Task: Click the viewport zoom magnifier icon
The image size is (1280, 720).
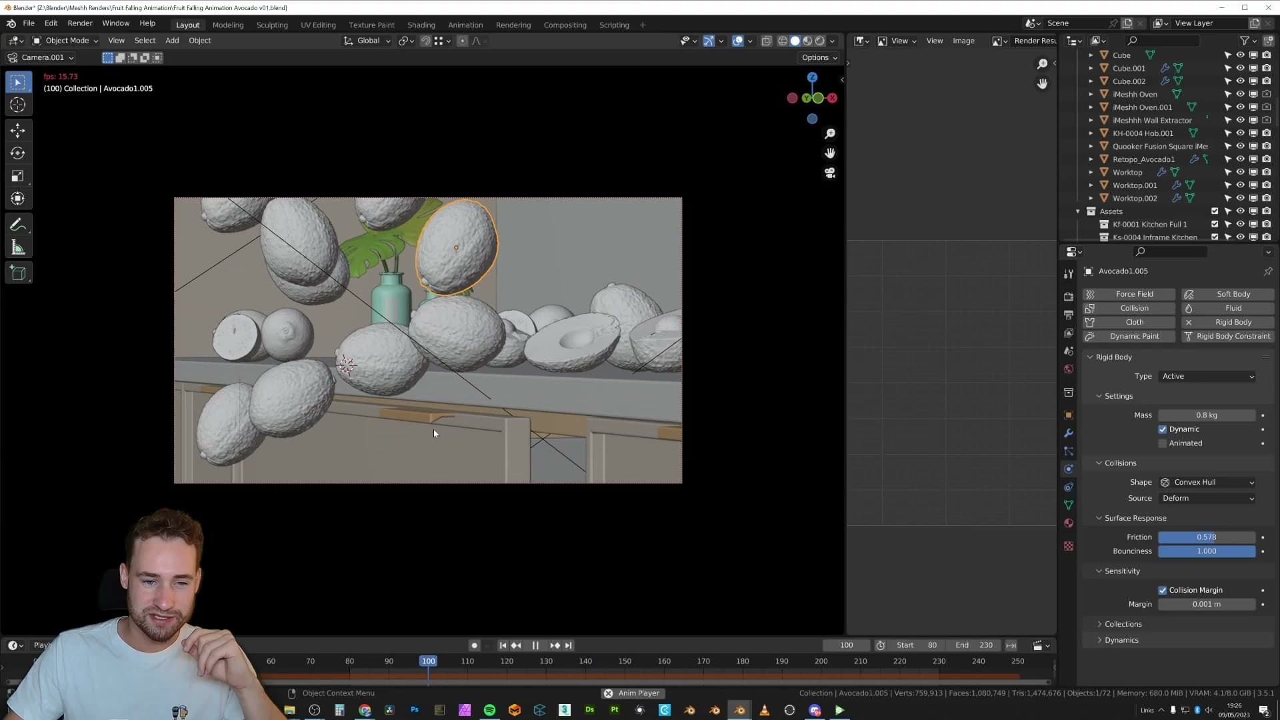Action: point(830,134)
